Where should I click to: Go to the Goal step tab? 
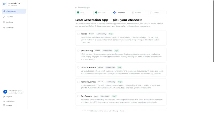click(84, 12)
